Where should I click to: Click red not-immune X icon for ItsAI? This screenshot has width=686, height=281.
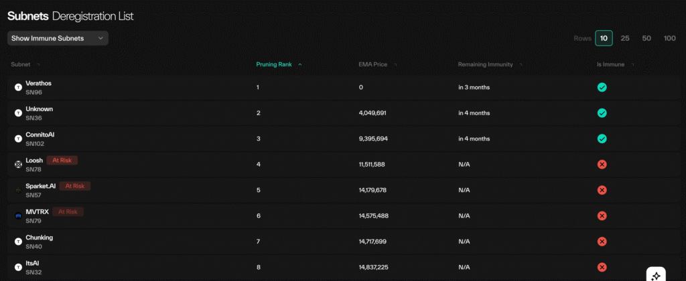[602, 267]
